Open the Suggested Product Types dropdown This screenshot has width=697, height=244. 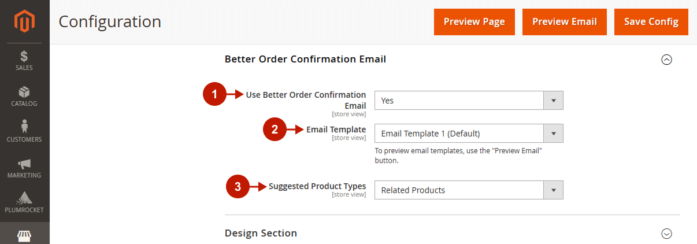(x=469, y=190)
